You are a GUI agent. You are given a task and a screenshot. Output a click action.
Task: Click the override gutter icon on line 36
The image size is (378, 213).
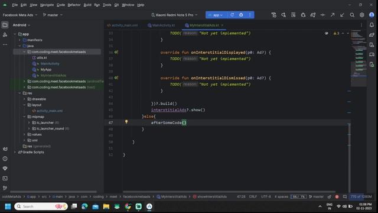(116, 52)
